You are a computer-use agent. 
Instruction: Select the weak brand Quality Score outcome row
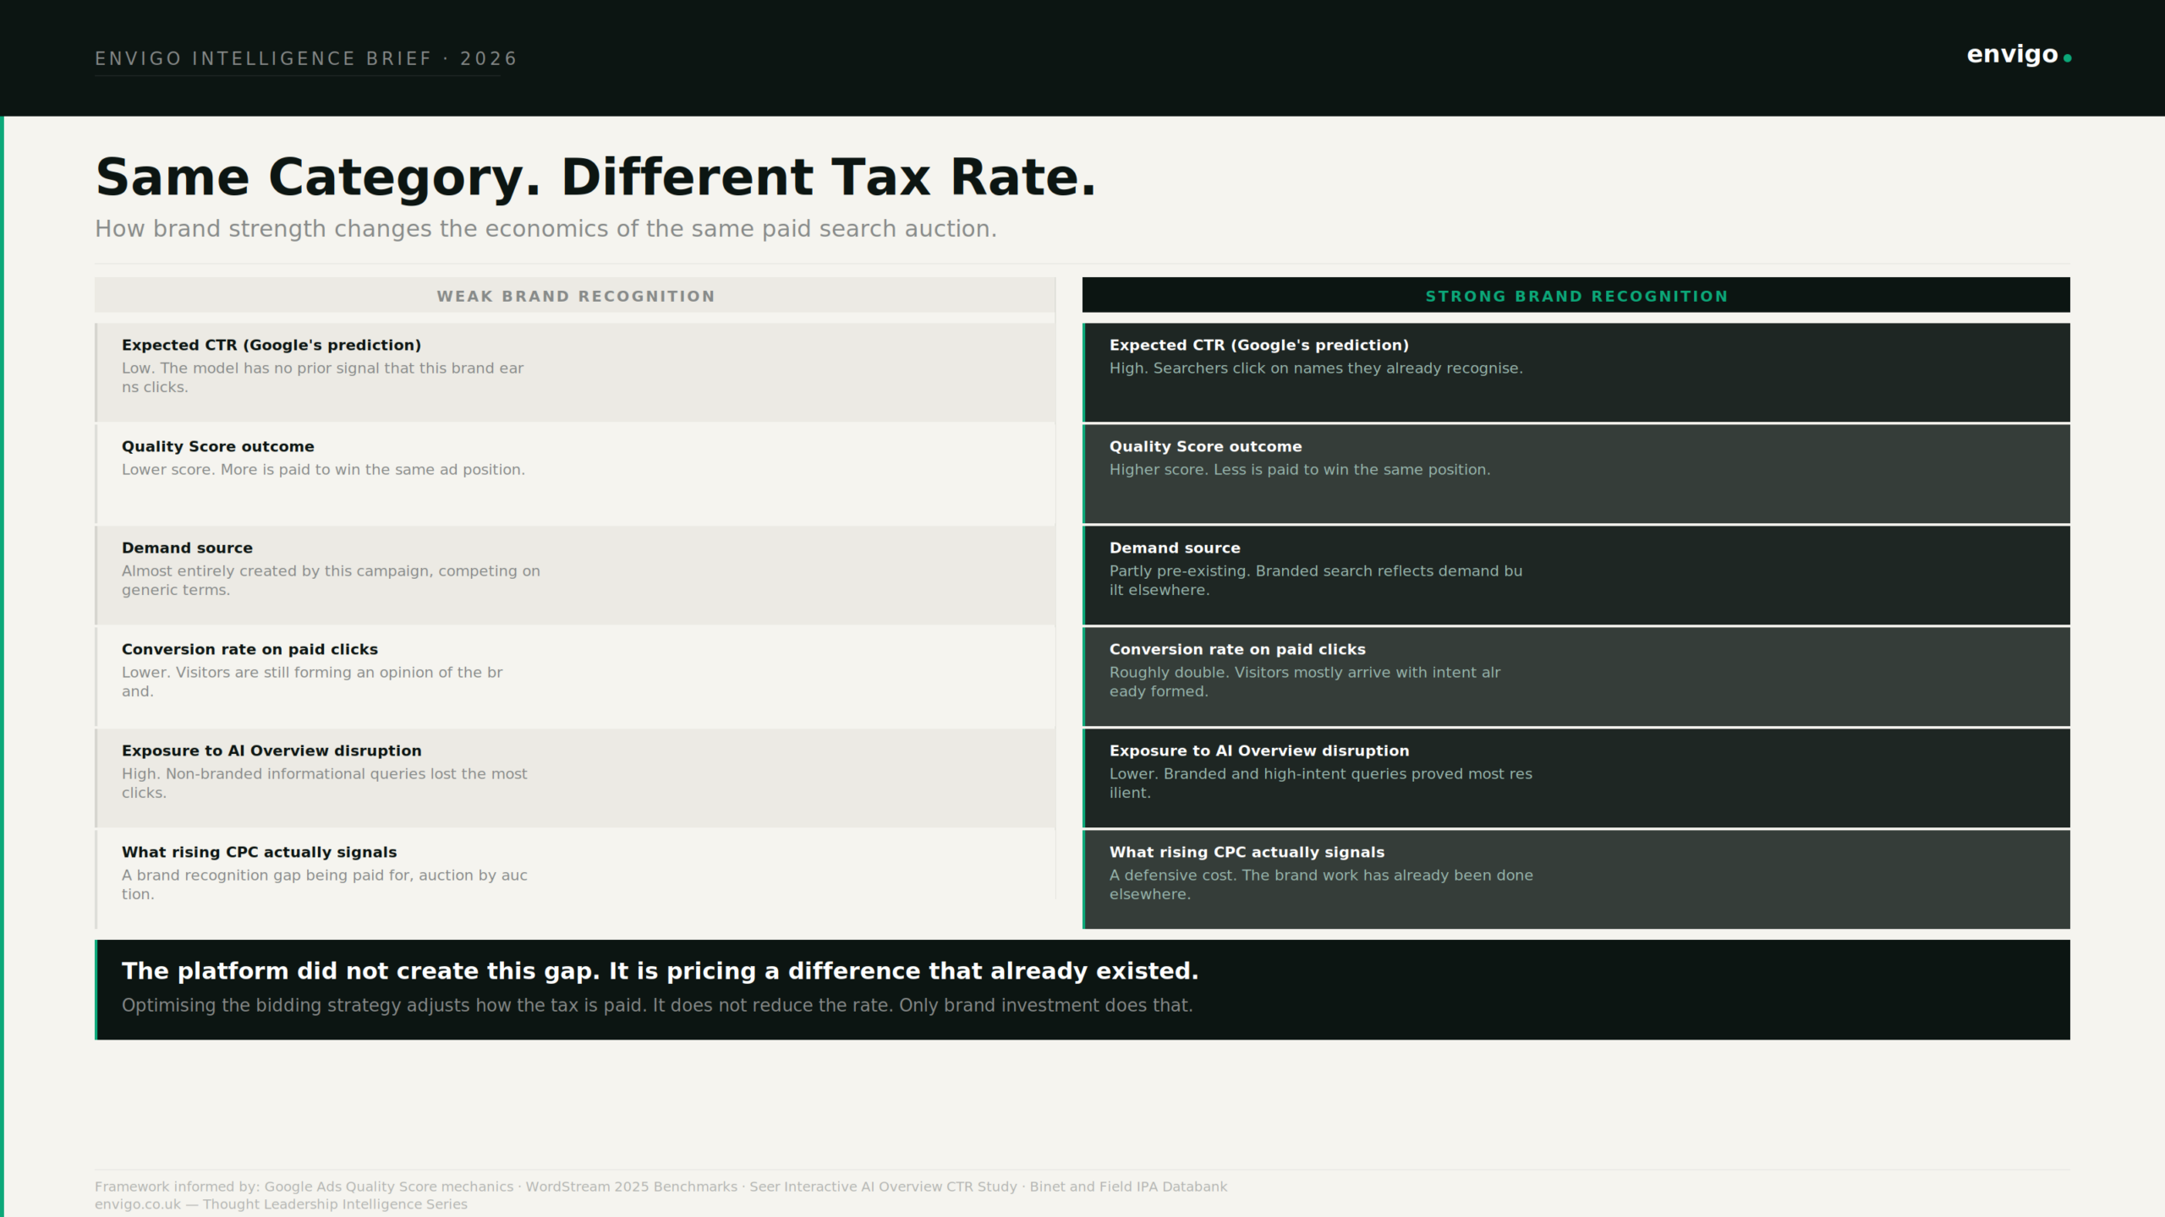click(x=575, y=473)
